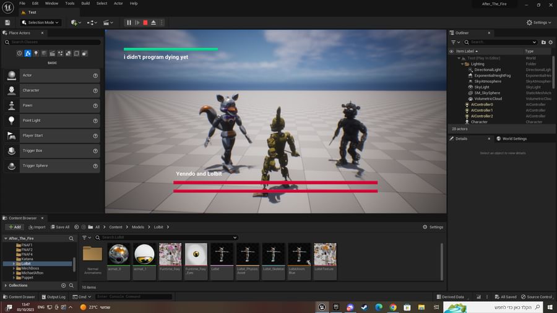Open the Tools menu
The image size is (557, 313).
[69, 3]
